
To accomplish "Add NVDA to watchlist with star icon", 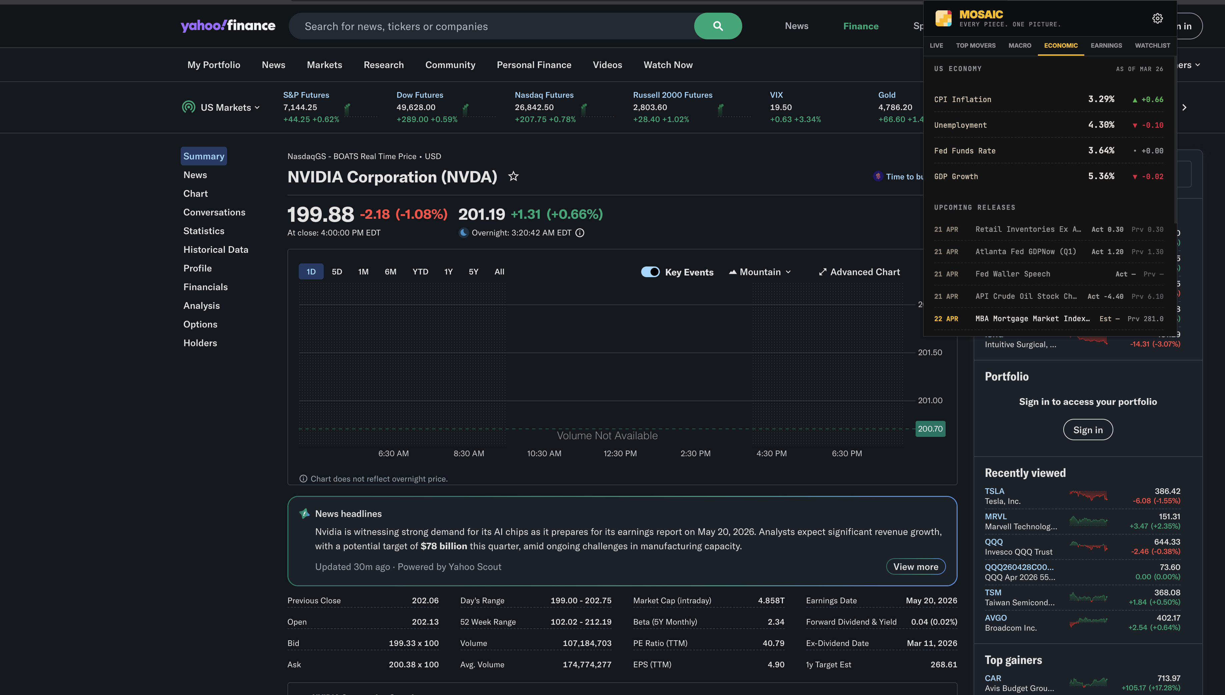I will pyautogui.click(x=513, y=177).
